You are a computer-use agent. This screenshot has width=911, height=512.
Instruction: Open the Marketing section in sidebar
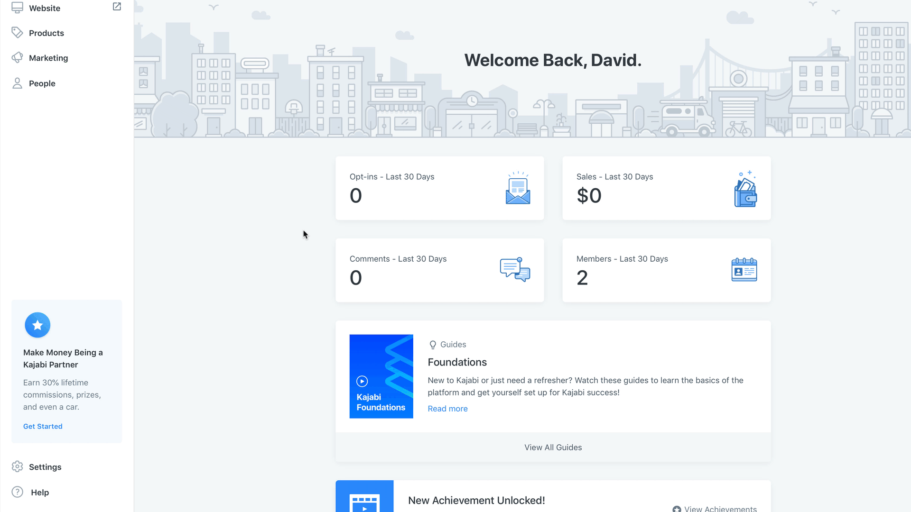48,58
